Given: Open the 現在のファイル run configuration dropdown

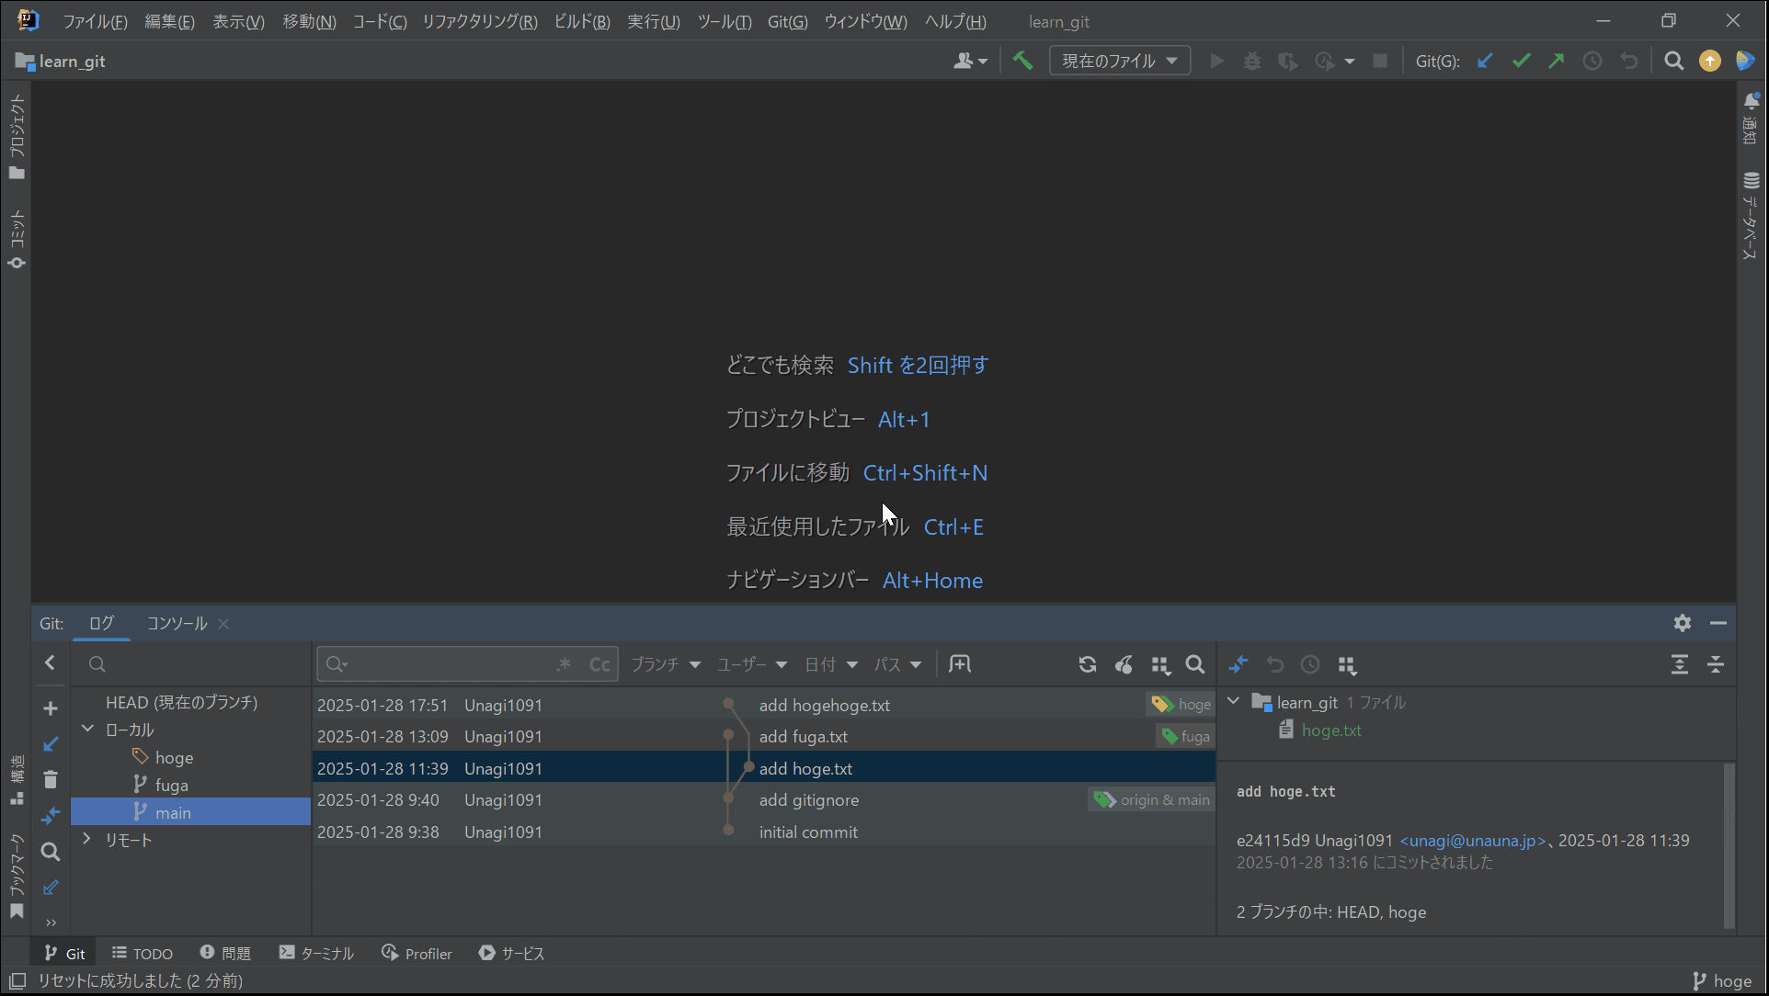Looking at the screenshot, I should coord(1119,61).
